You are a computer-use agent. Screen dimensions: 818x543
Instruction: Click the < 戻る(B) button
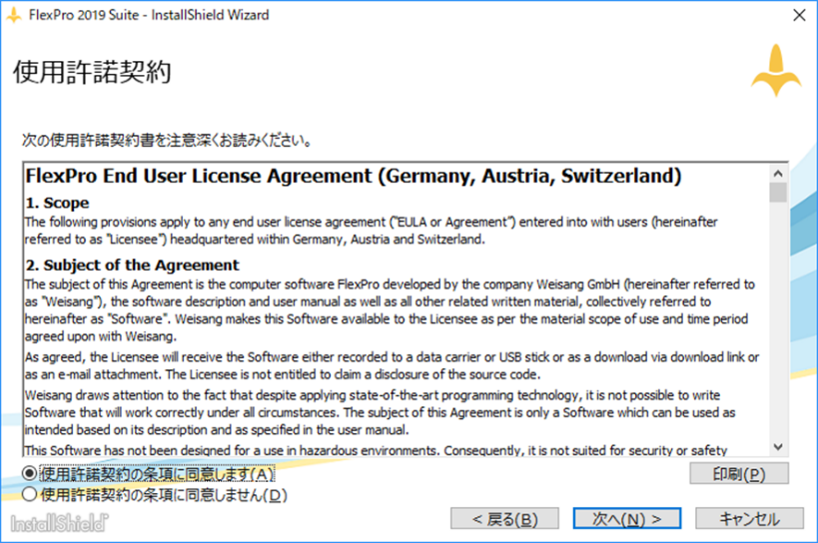(504, 518)
